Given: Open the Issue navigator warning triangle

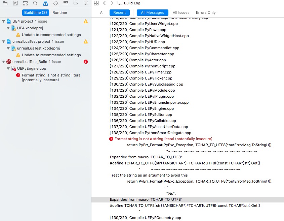Looking at the screenshot, I should coord(45,3).
